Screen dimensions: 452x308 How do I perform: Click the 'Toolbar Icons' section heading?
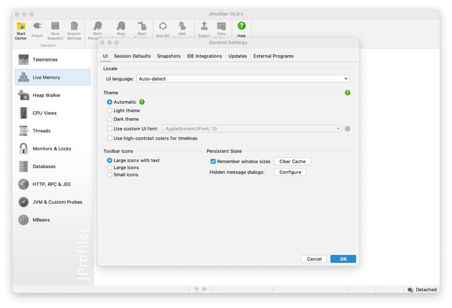[118, 151]
